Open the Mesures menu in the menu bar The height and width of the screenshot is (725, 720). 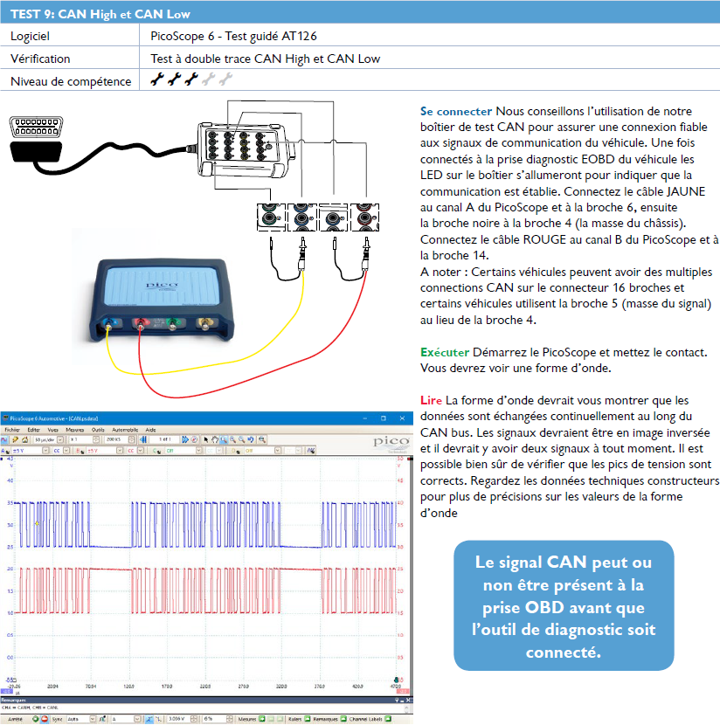[75, 430]
